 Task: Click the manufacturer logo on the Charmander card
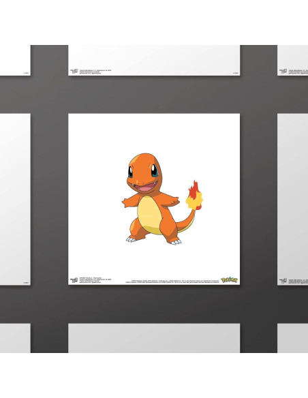point(74,280)
